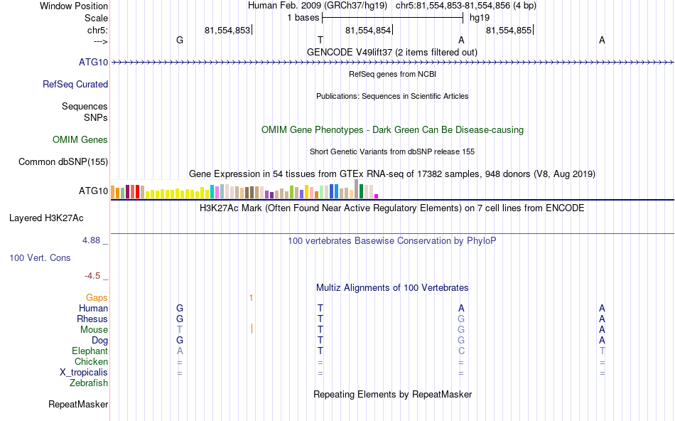Viewport: 675px width, 421px height.
Task: Click the ATG10 gene label in GENCODE track
Action: (93, 62)
